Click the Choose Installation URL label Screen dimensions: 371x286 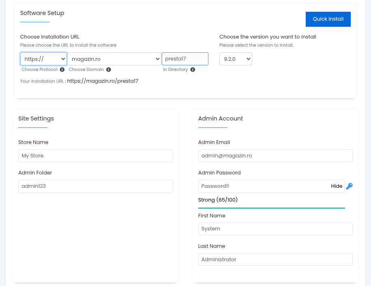click(x=50, y=37)
